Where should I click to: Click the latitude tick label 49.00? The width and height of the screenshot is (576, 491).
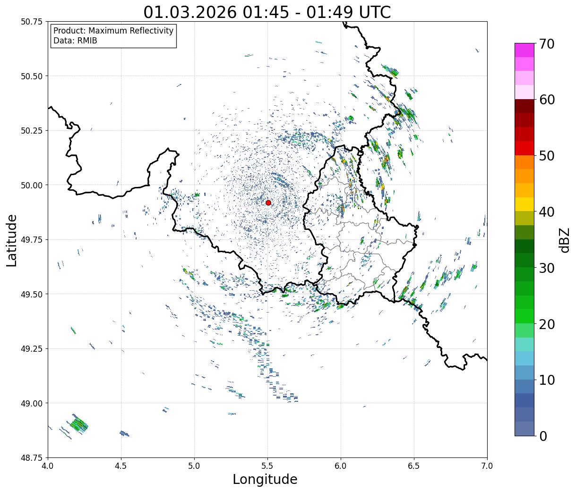(32, 403)
